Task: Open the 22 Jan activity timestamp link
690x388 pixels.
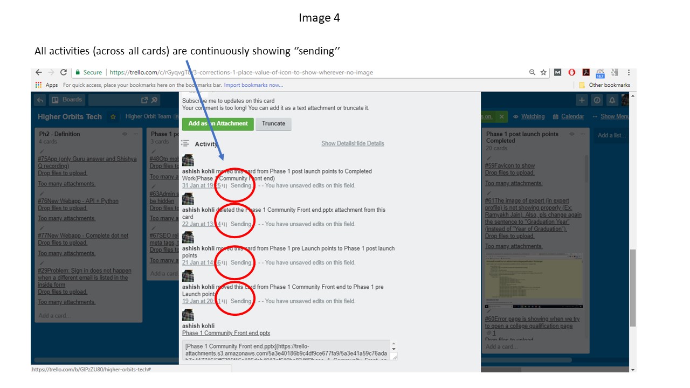Action: [x=202, y=224]
